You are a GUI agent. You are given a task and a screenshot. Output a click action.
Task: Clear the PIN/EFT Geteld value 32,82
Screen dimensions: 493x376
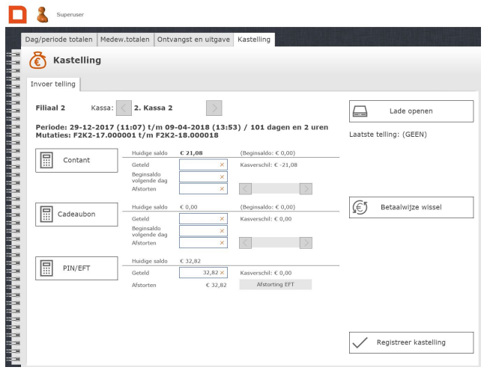(222, 273)
